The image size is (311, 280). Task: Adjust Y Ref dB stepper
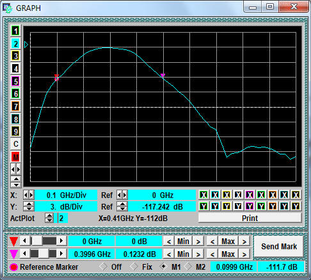click(122, 206)
